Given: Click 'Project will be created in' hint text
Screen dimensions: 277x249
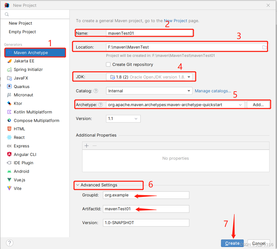Looking at the screenshot, I should 160,56.
